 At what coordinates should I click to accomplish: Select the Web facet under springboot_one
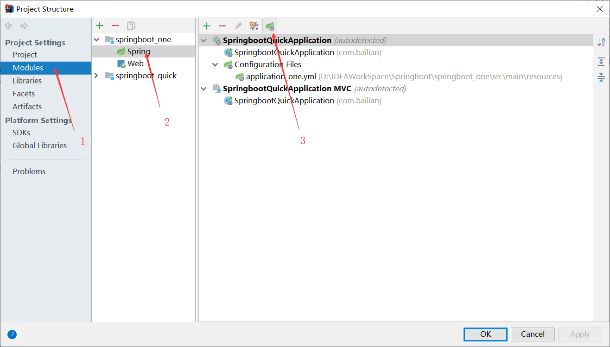click(135, 63)
